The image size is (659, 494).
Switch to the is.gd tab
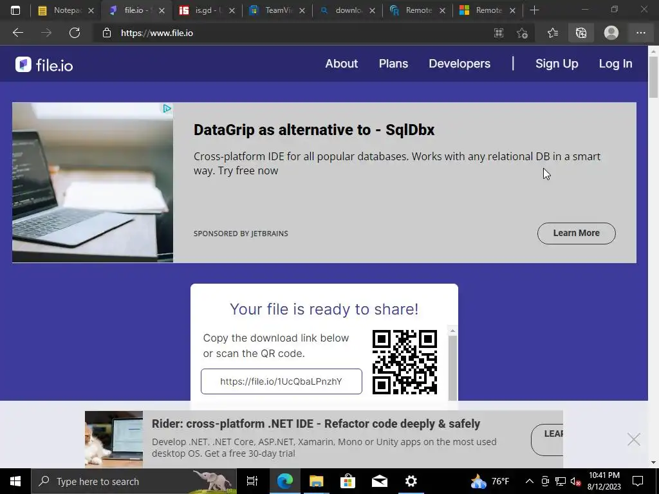pos(200,10)
